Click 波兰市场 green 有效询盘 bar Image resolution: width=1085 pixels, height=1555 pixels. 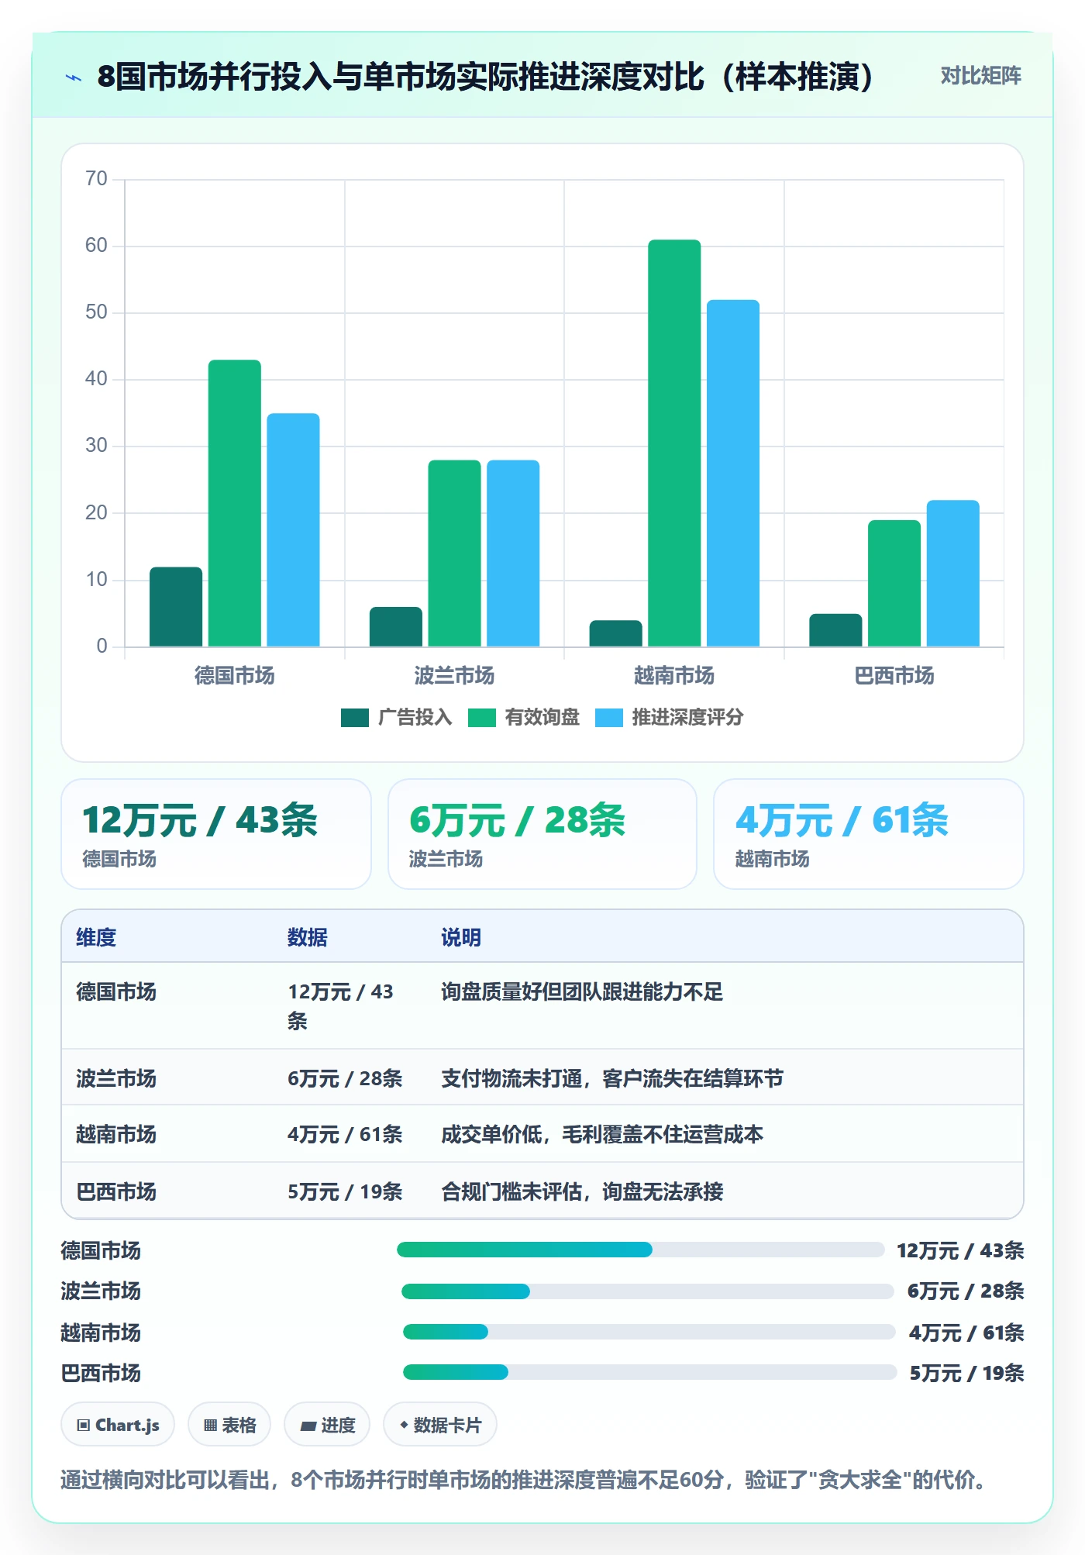click(x=454, y=553)
